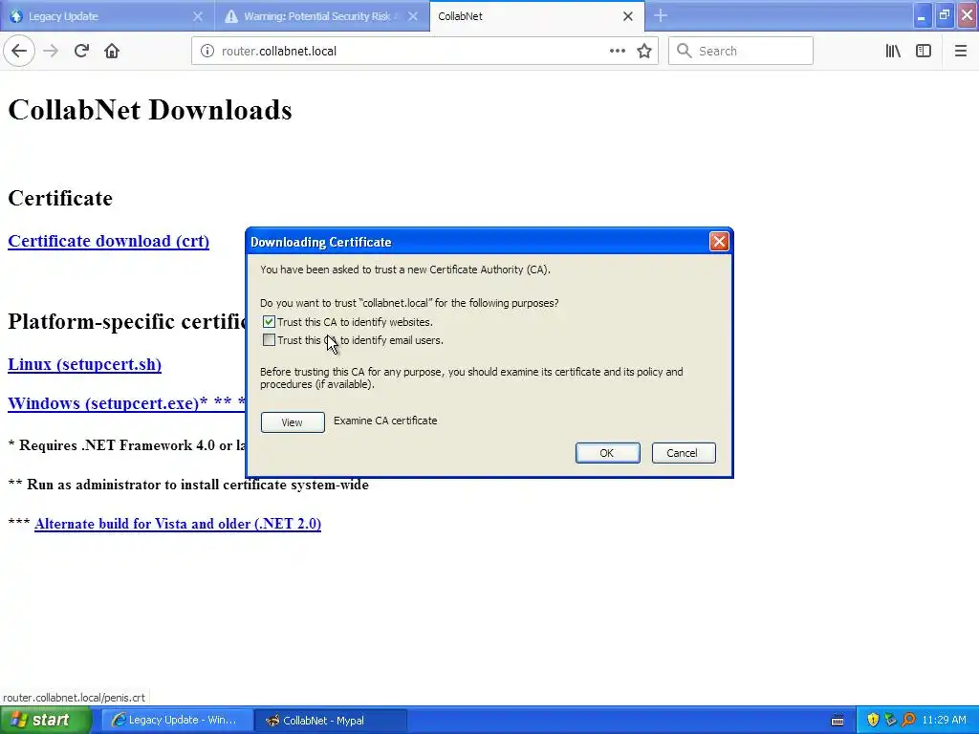The height and width of the screenshot is (734, 979).
Task: Switch to the Legacy Update tab
Action: pyautogui.click(x=107, y=16)
